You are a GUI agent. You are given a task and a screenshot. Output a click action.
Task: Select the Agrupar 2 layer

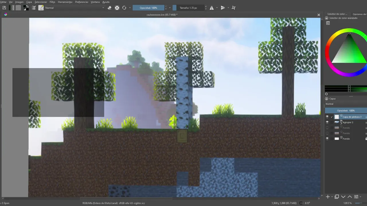click(348, 122)
